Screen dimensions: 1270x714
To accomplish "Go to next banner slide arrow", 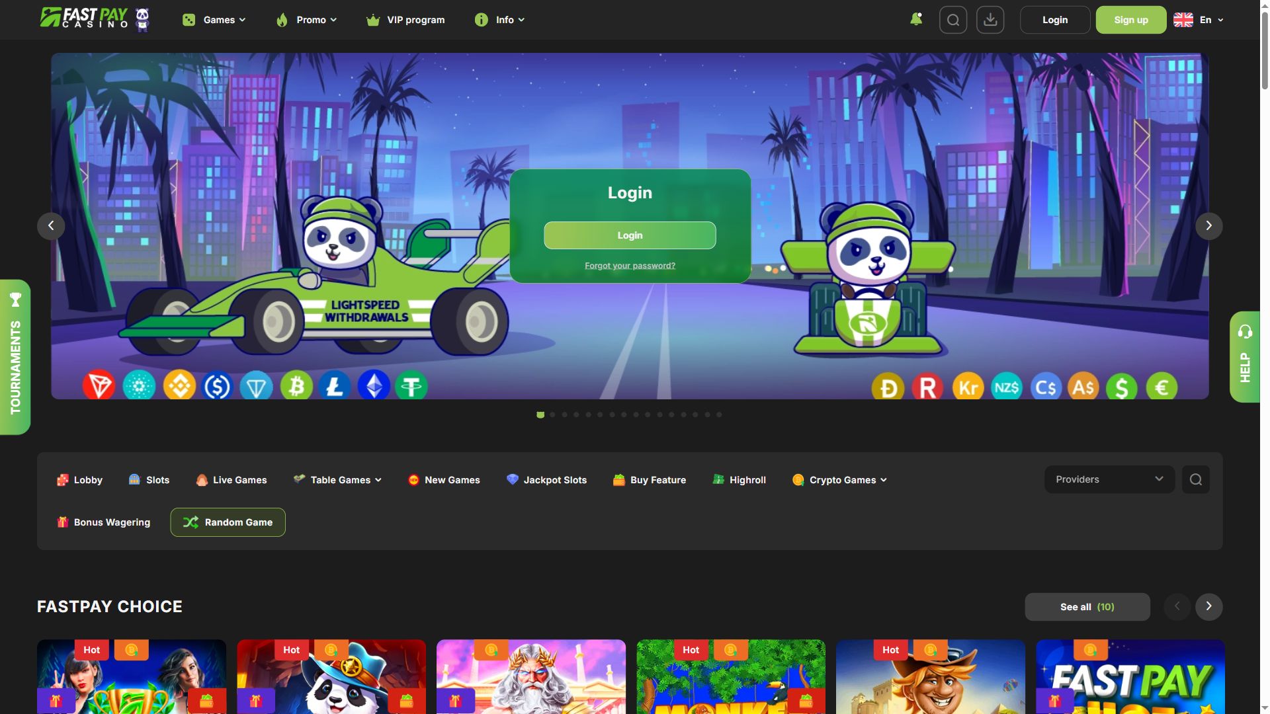I will (x=1209, y=226).
